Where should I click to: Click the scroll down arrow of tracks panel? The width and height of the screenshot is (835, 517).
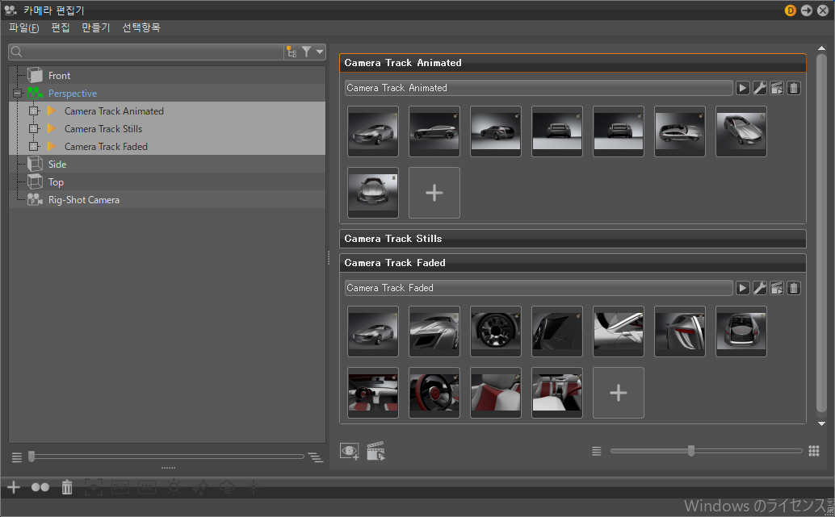click(822, 424)
